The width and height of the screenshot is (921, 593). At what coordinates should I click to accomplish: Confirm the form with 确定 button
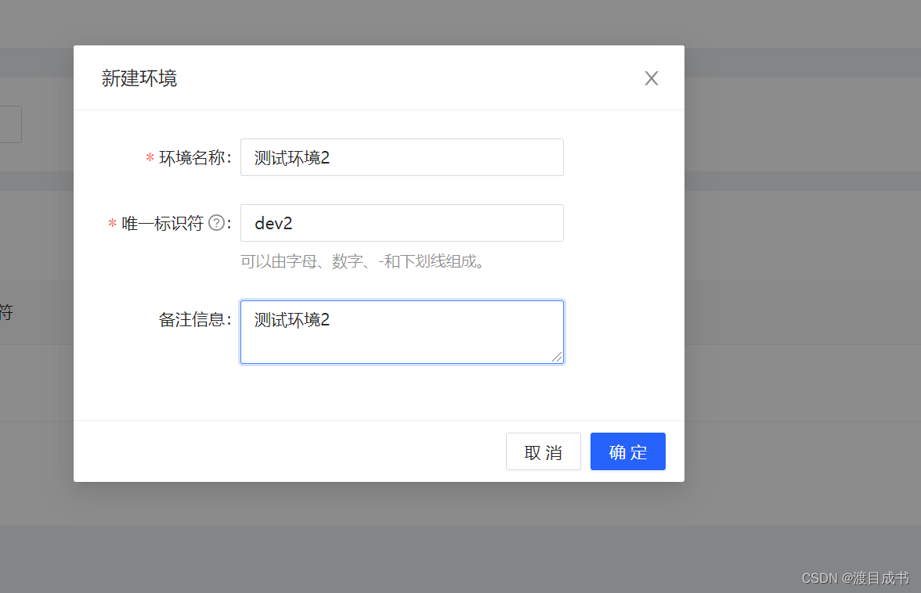627,451
